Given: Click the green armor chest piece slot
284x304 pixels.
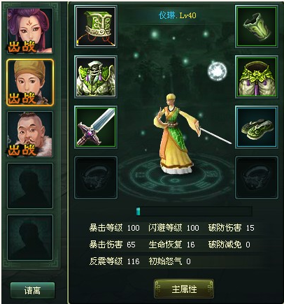Looking at the screenshot, I should point(96,77).
